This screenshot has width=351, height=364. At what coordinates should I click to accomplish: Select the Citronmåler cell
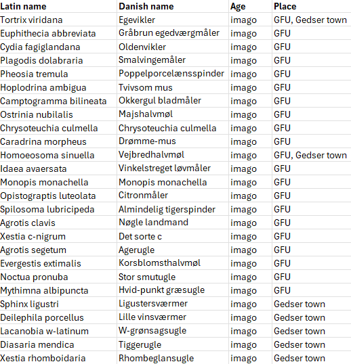coord(173,196)
